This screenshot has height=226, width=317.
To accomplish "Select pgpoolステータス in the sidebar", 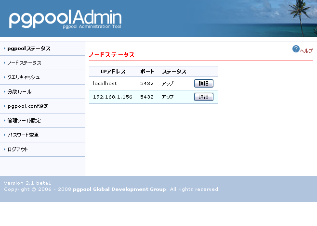I will click(x=29, y=49).
